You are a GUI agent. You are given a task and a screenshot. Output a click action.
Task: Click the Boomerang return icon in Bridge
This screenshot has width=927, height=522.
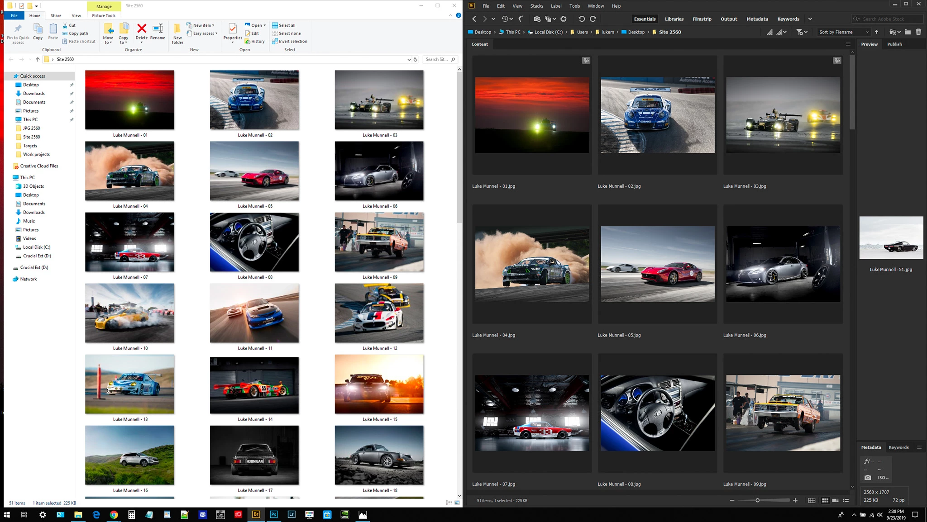[521, 19]
